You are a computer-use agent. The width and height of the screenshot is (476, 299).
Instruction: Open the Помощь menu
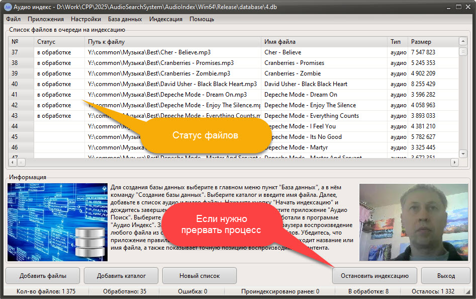click(x=202, y=19)
